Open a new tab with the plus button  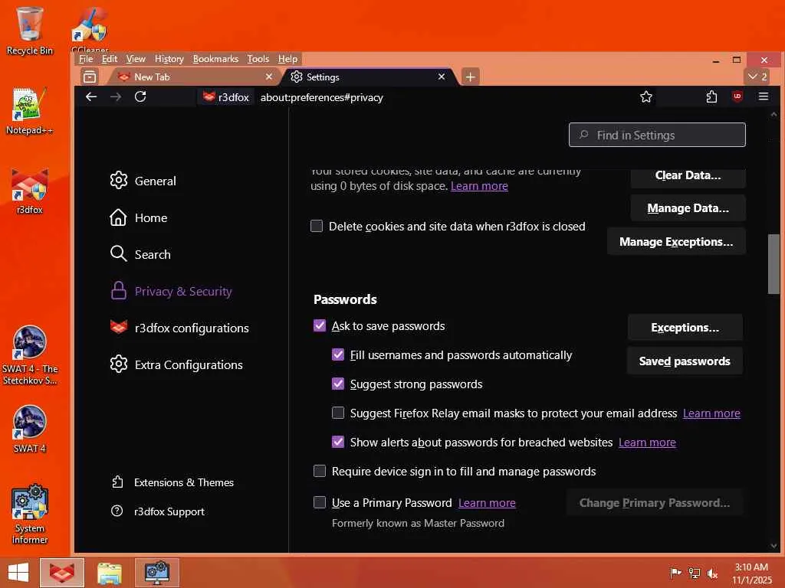click(x=470, y=77)
